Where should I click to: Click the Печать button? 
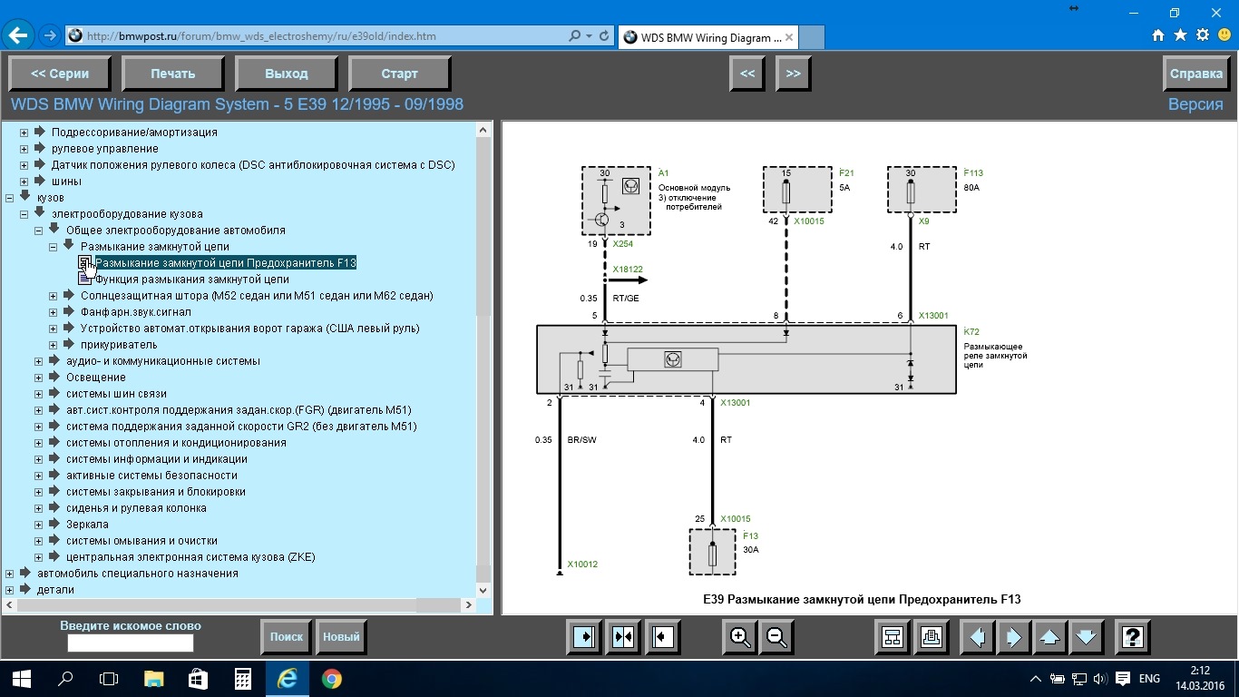(173, 74)
